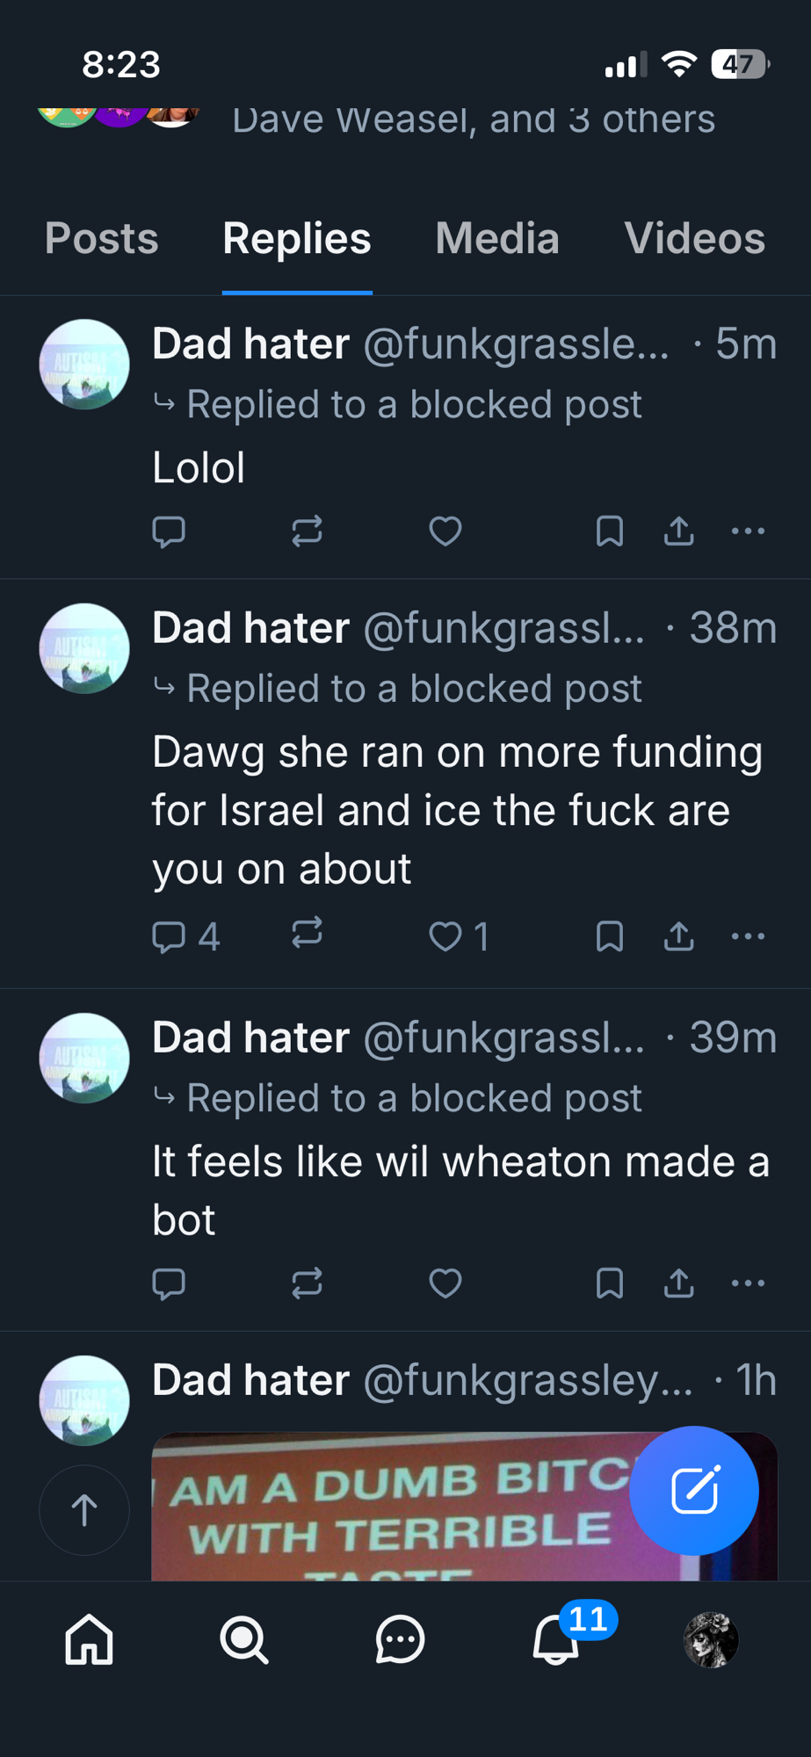Reply to the "Lolol" post

pyautogui.click(x=169, y=531)
